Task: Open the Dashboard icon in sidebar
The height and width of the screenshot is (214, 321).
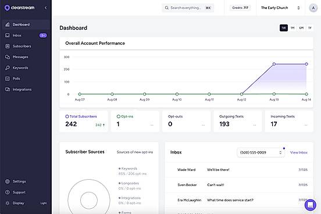Action: 8,24
